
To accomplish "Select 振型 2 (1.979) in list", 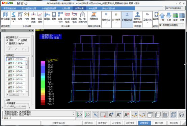I will 16,63.
